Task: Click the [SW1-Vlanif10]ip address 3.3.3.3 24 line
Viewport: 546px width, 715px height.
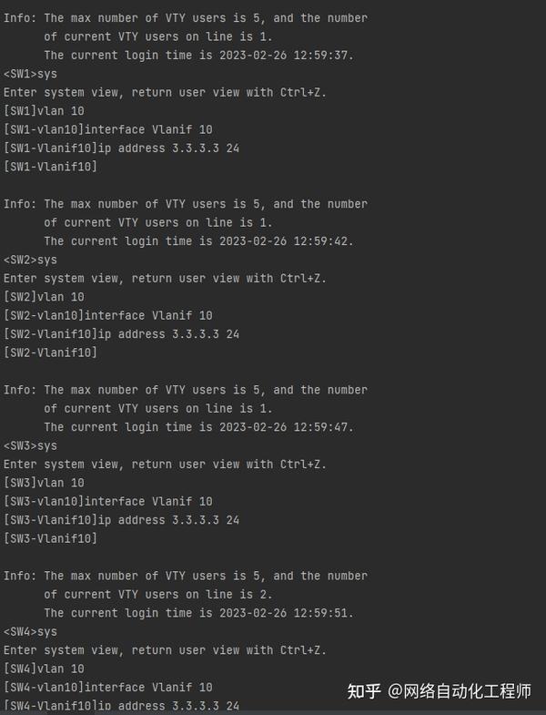Action: click(x=121, y=148)
